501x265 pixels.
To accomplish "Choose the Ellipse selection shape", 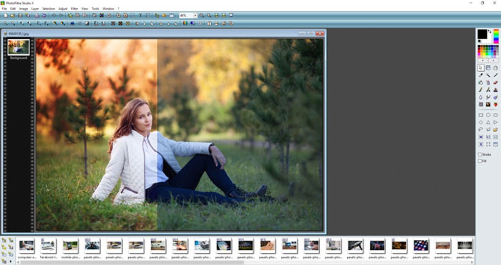I will tap(488, 115).
